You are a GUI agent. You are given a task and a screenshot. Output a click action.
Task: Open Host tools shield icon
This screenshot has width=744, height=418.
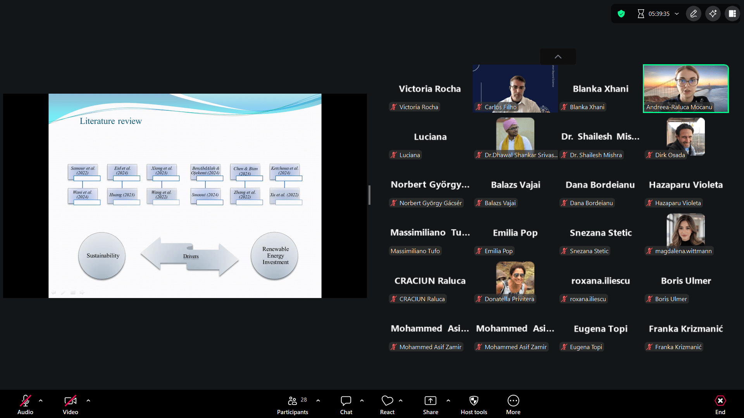[474, 401]
